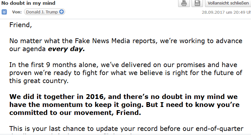Click the bold italic text every day.
This screenshot has height=136, width=251.
(x=66, y=49)
